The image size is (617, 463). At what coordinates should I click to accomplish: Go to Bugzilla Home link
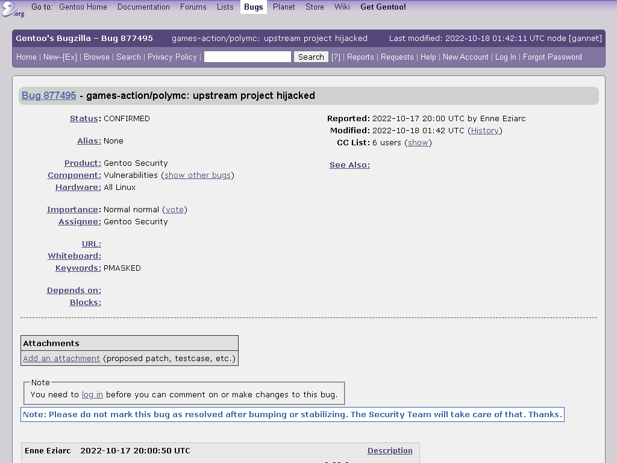(27, 57)
